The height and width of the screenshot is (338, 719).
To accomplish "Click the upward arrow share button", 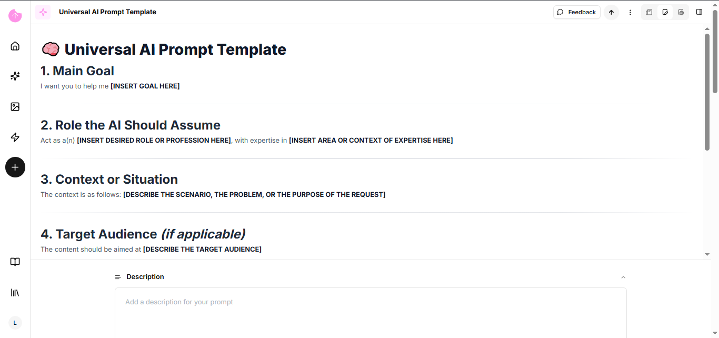I will coord(611,12).
